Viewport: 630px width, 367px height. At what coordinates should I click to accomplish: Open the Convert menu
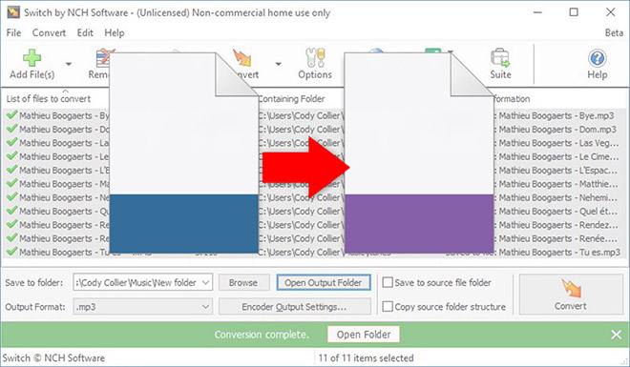(49, 33)
